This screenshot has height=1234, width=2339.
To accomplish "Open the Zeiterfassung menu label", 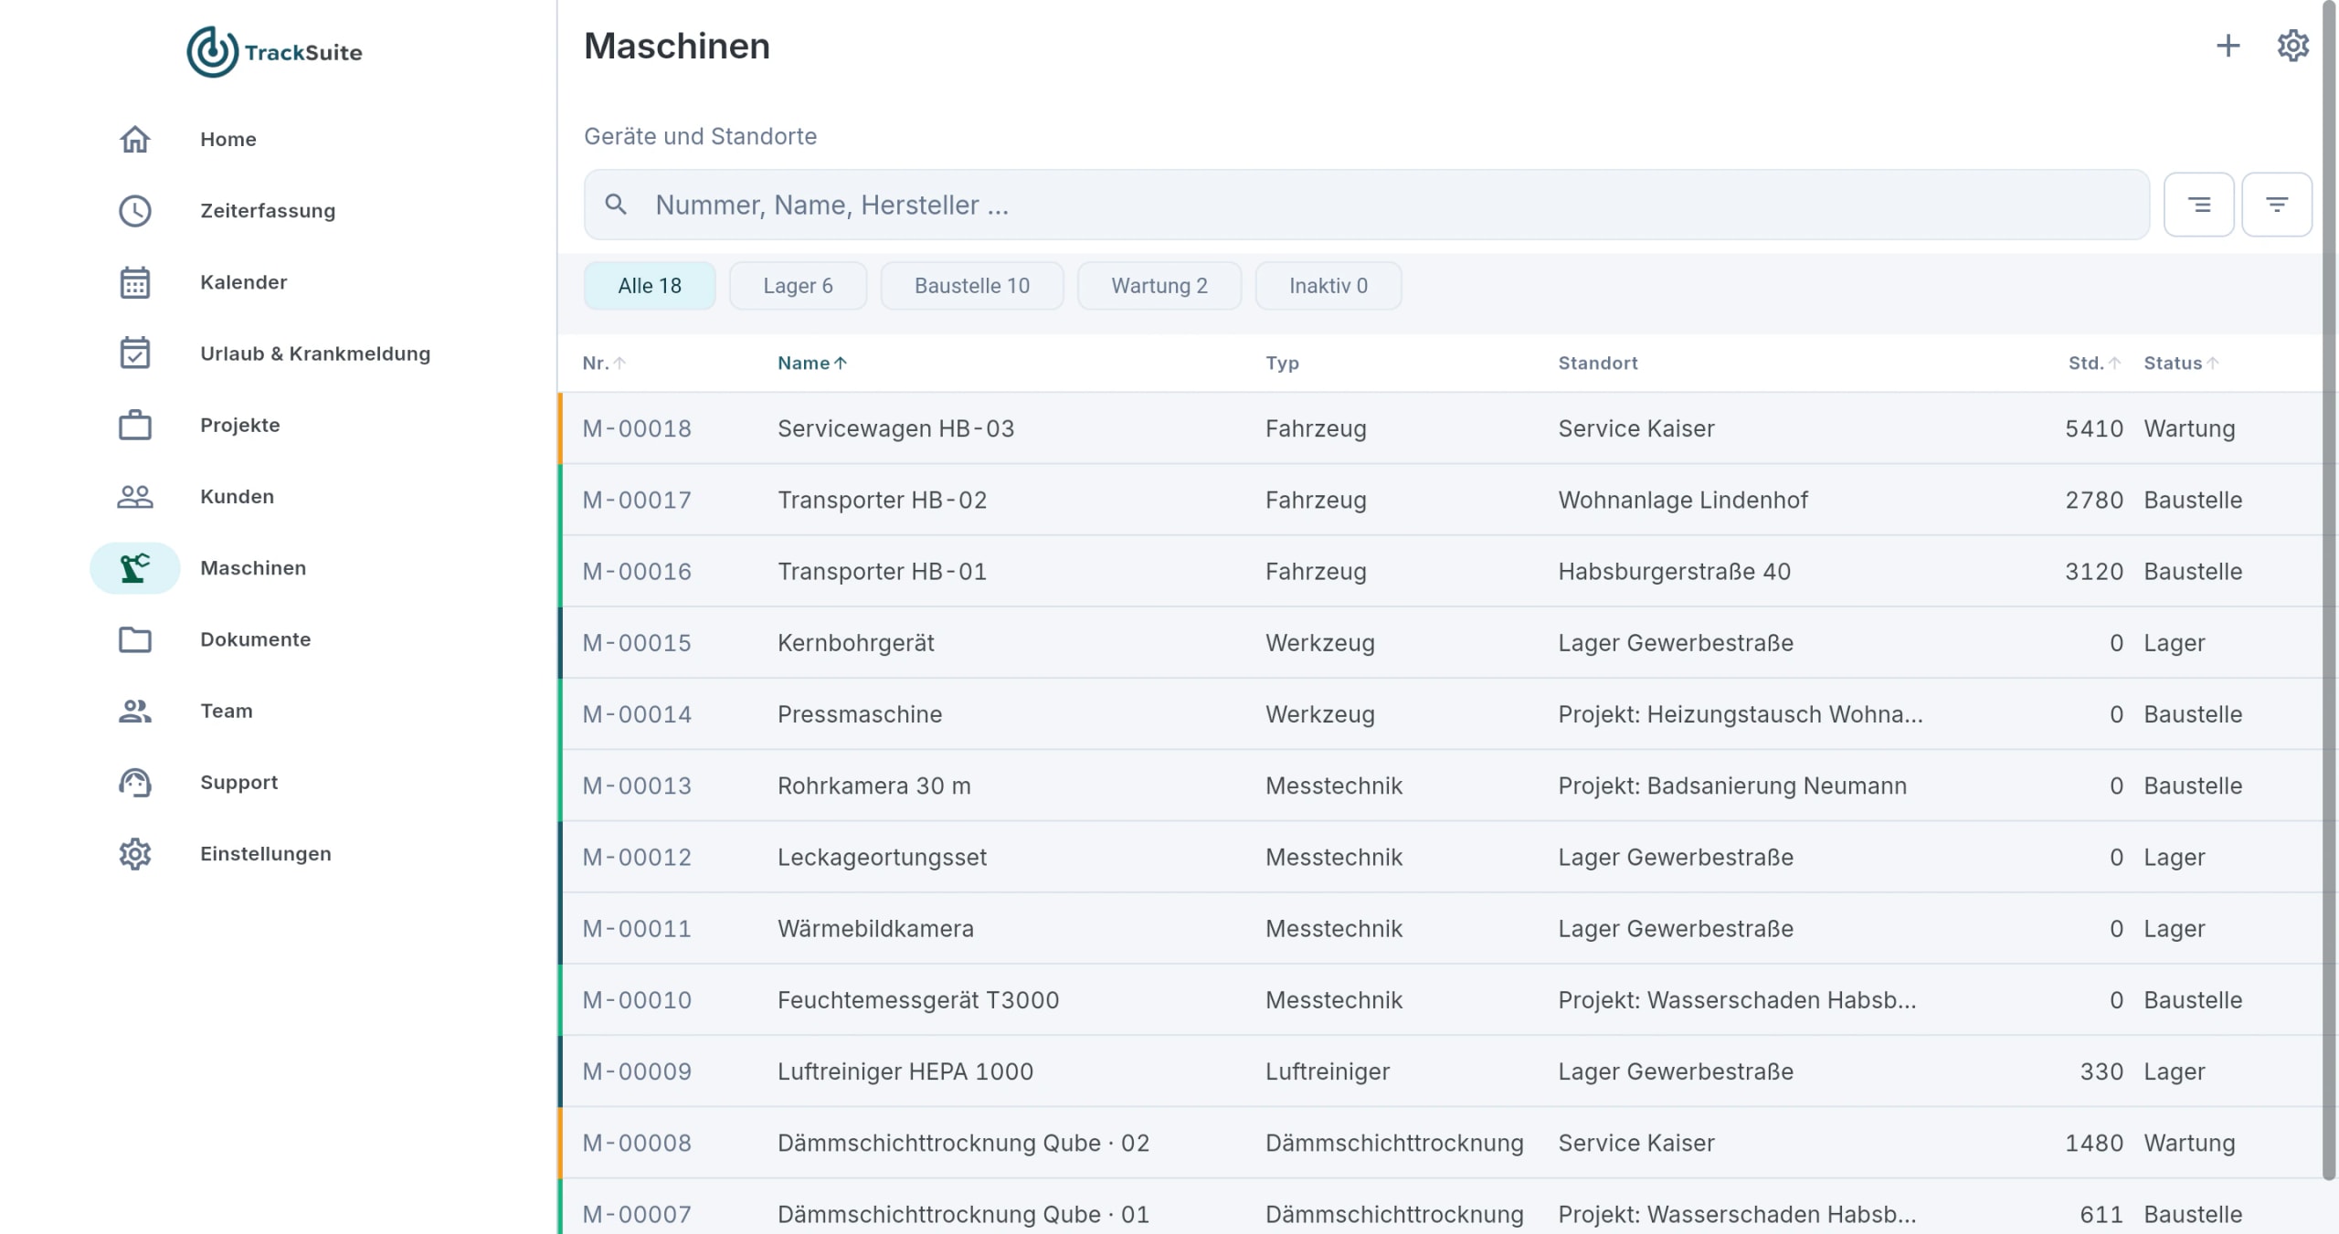I will tap(268, 211).
